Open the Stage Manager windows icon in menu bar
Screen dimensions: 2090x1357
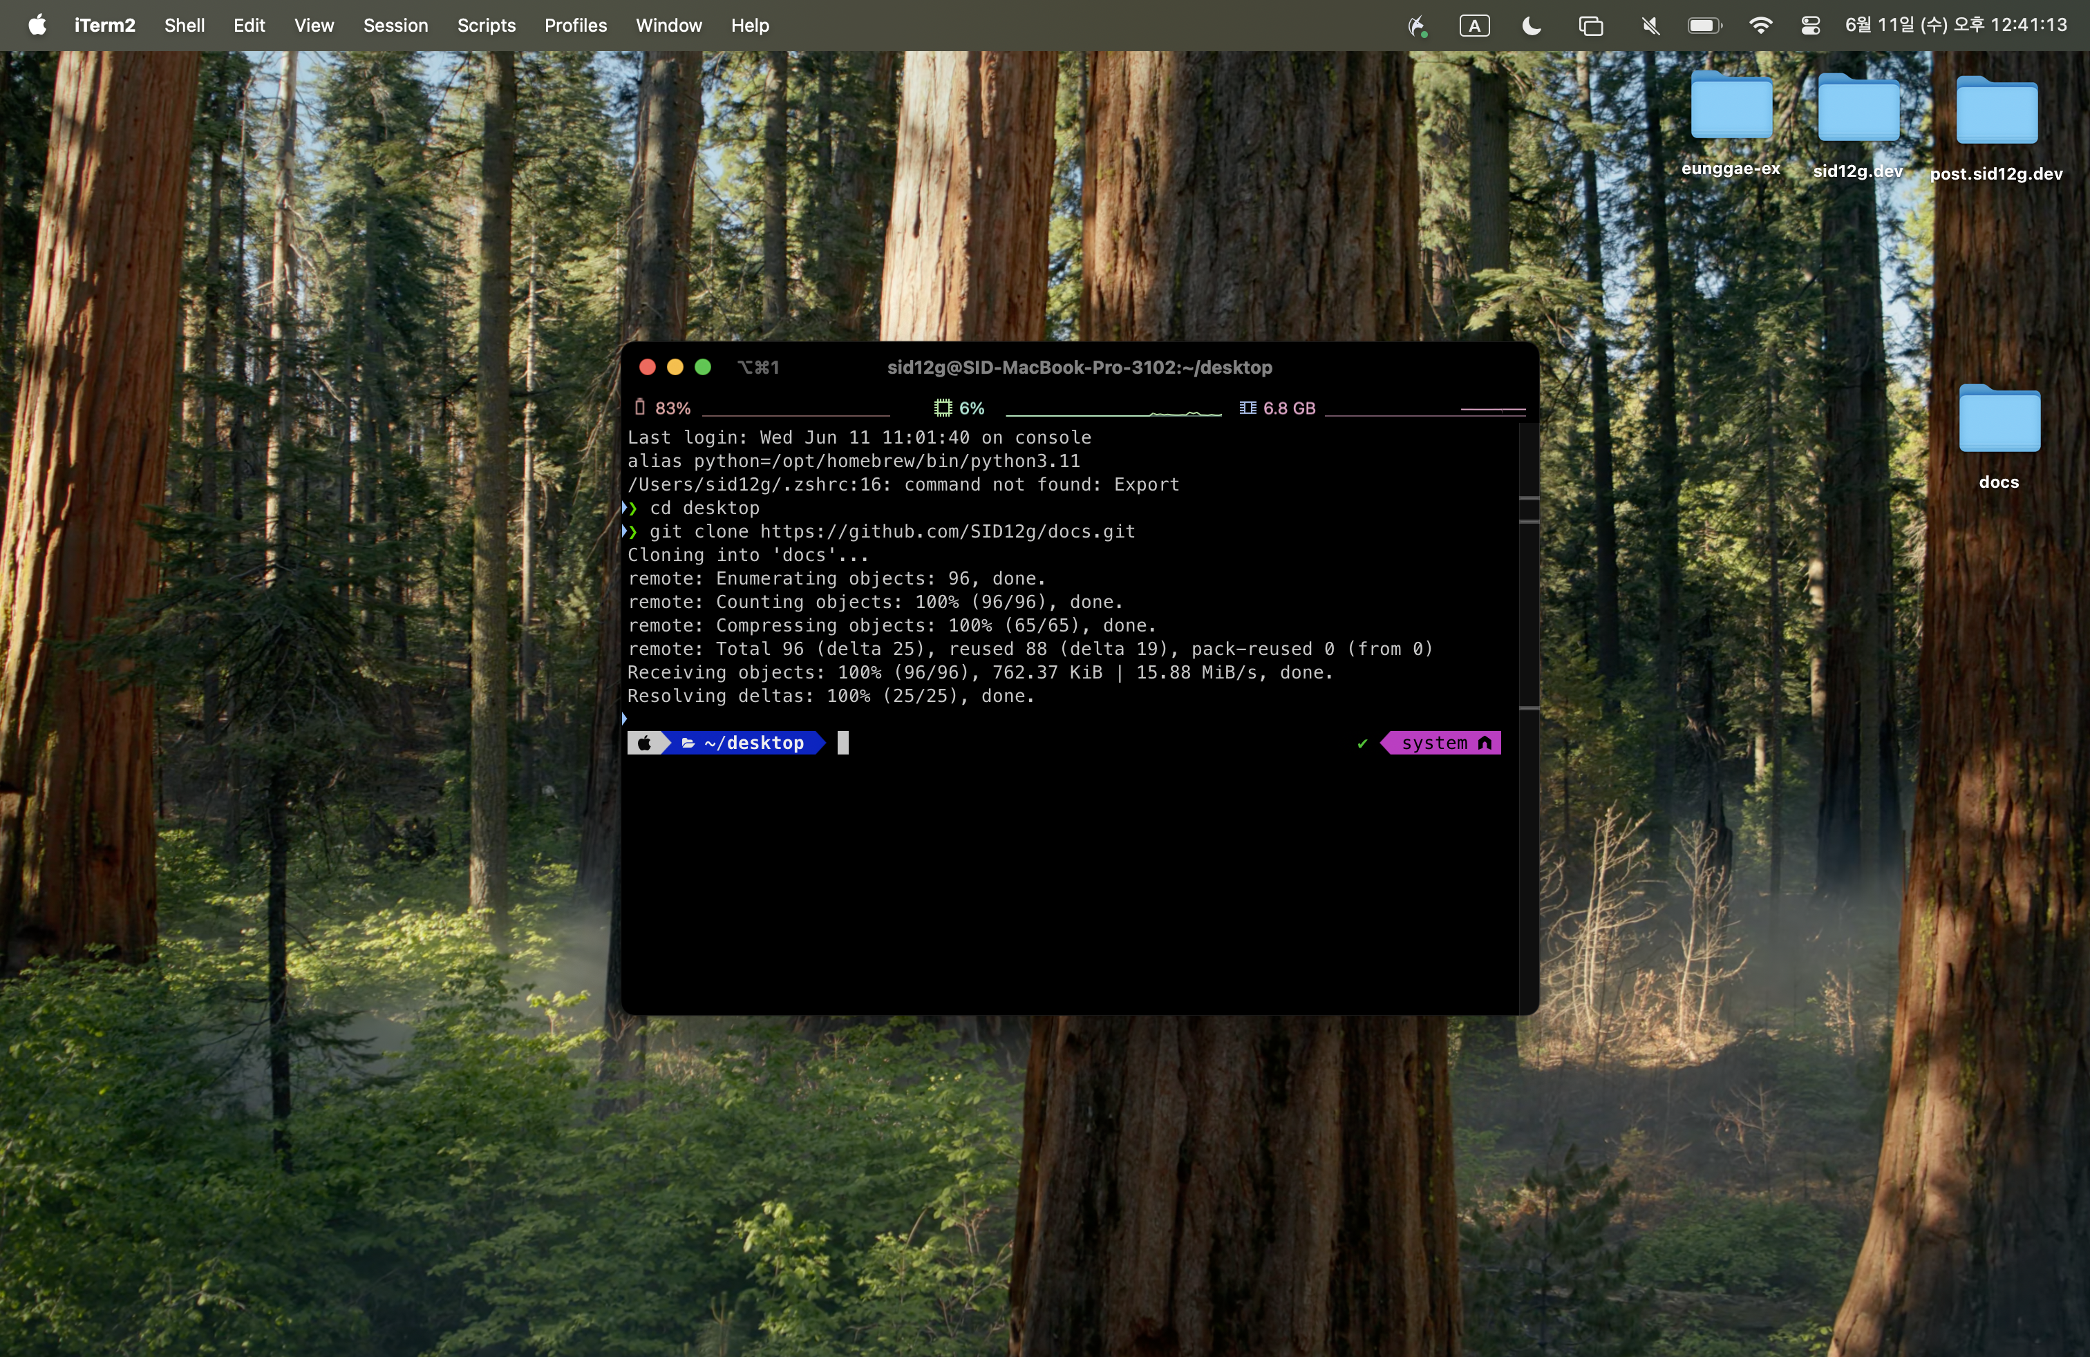(1590, 26)
